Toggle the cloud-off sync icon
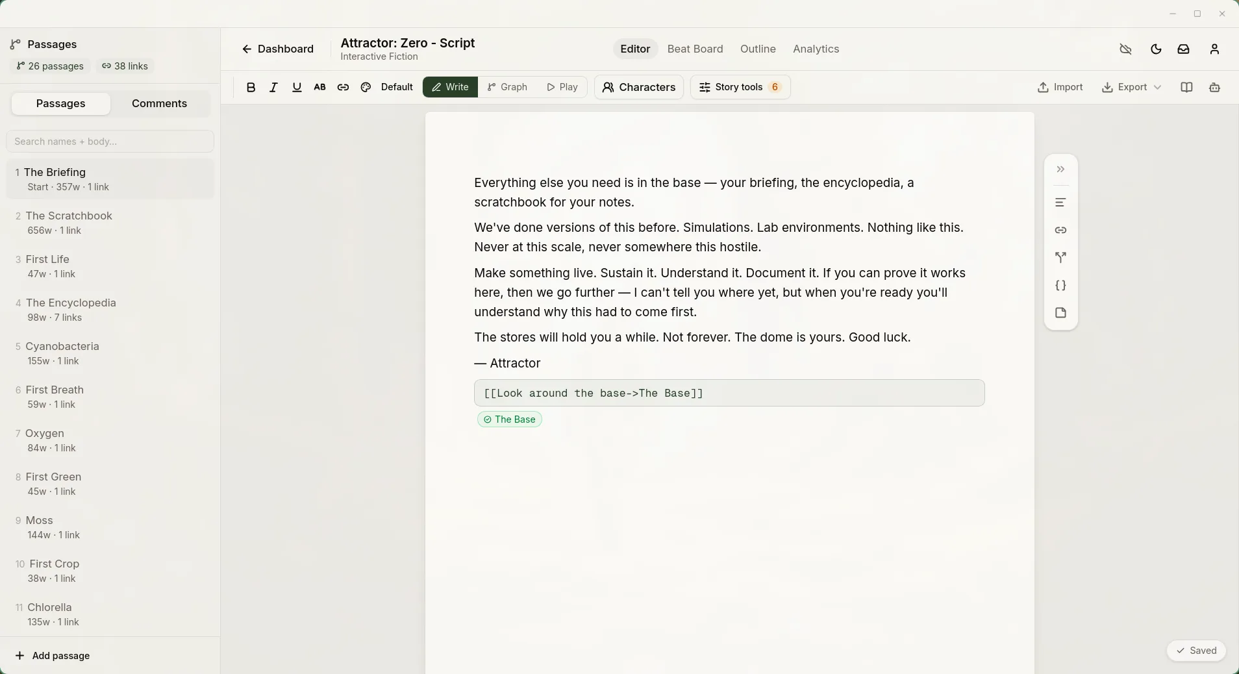This screenshot has height=674, width=1239. click(1126, 49)
